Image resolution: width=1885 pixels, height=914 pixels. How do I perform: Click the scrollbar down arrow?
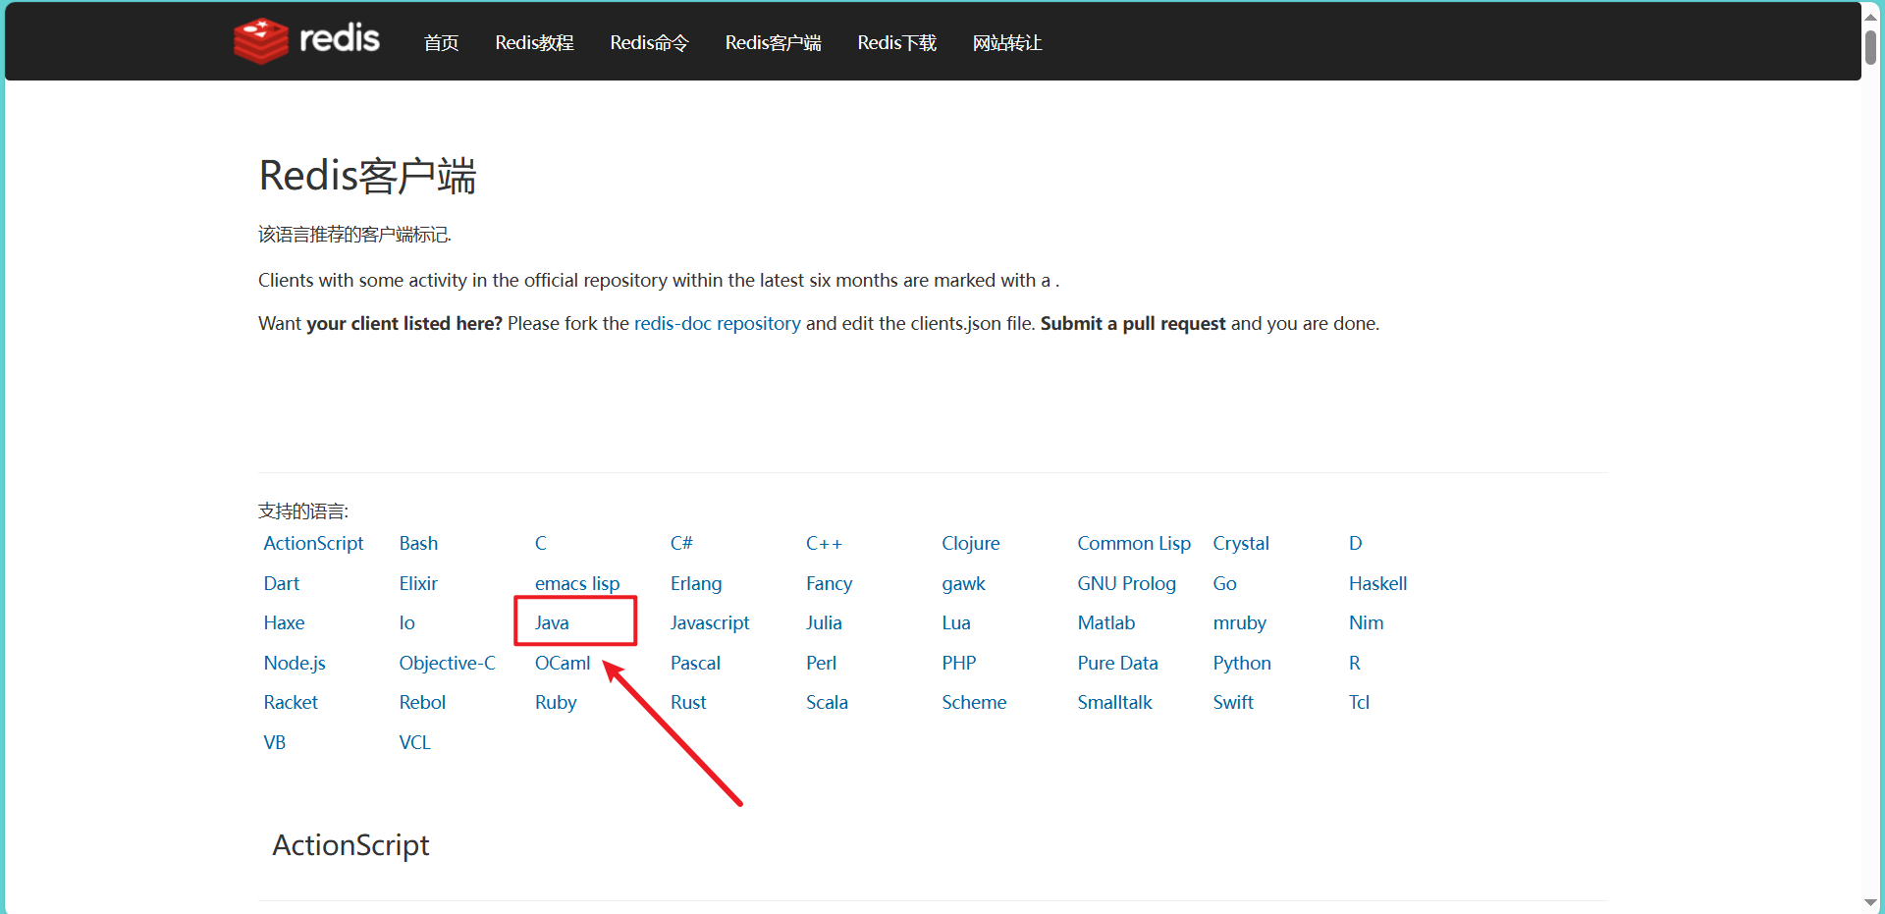click(1871, 903)
